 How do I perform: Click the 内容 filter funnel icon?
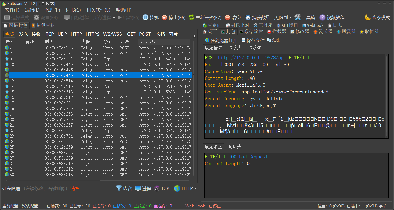[119, 188]
